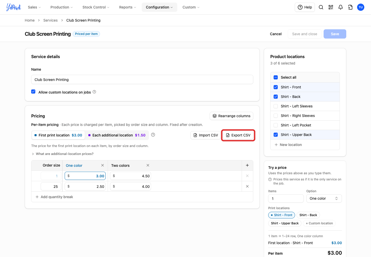The image size is (371, 257).
Task: Open the Option dropdown showing One color
Action: (x=324, y=198)
